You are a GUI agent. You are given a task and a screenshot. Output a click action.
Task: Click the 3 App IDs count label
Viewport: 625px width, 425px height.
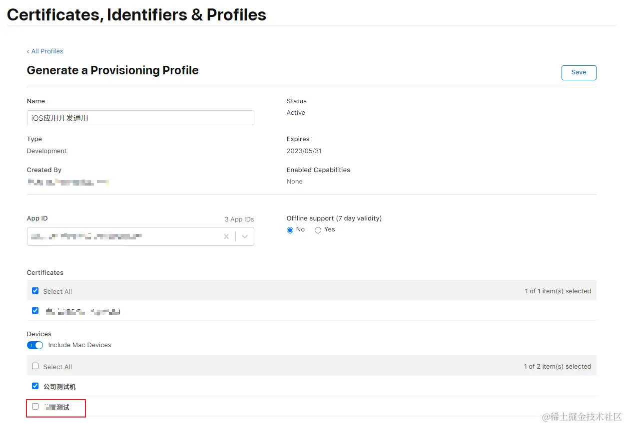(239, 219)
